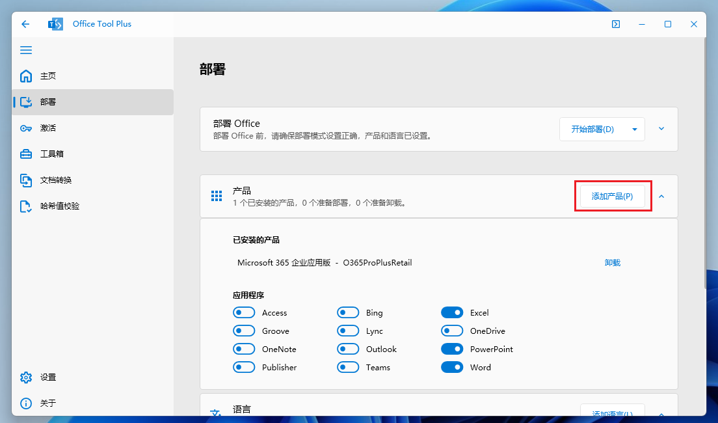Viewport: 718px width, 423px height.
Task: Select the 部署 navigation item
Action: 93,102
